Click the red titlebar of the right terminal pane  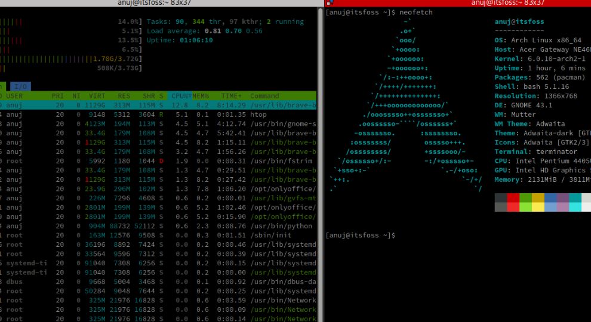coord(458,2)
